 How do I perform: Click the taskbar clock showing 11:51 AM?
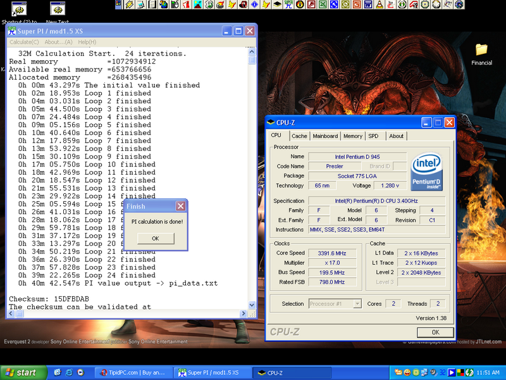coord(488,372)
